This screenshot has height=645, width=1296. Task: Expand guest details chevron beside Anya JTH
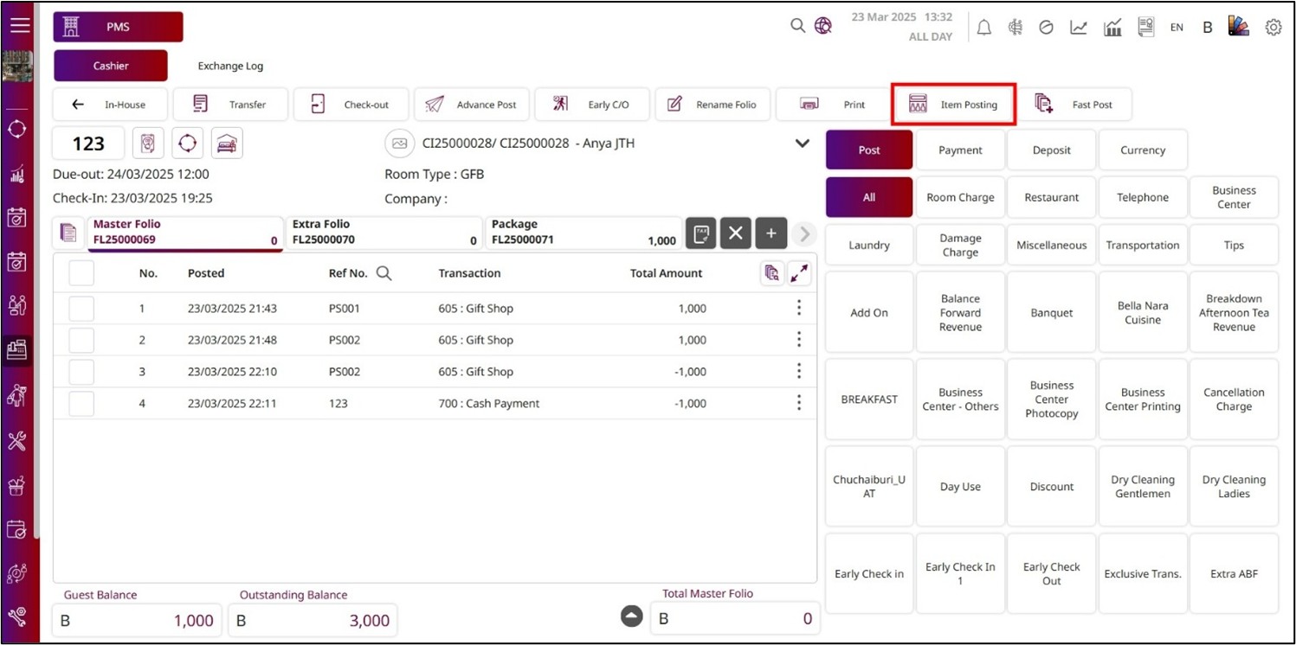coord(803,144)
